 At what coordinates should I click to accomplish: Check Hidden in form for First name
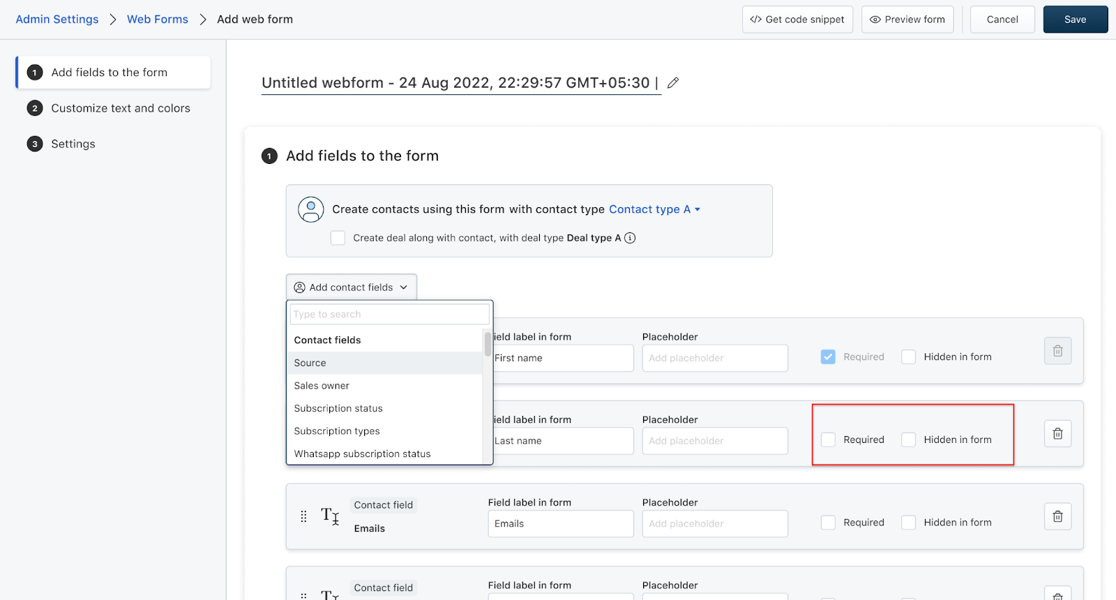pyautogui.click(x=908, y=357)
